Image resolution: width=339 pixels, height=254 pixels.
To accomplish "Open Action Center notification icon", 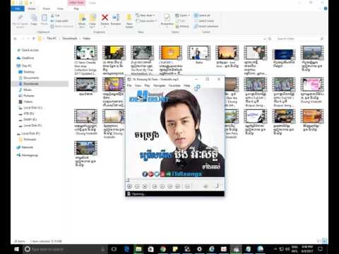I will point(320,249).
